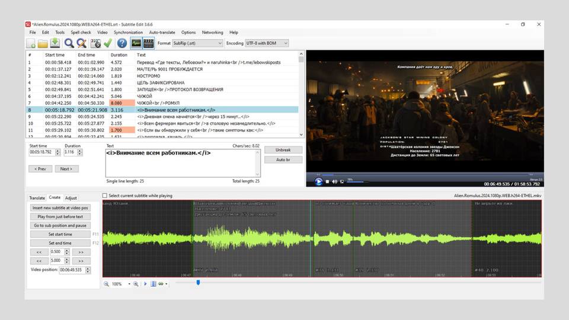Open the Spell check menu

pyautogui.click(x=81, y=32)
